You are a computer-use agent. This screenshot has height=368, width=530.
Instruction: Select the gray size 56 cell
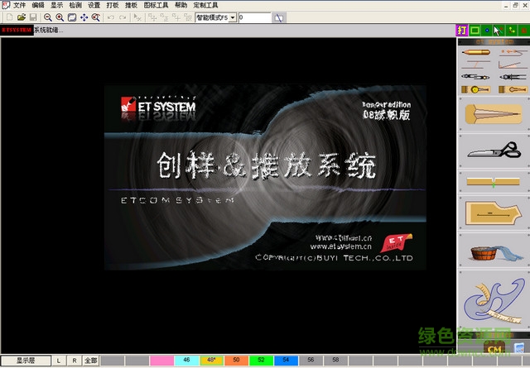pyautogui.click(x=311, y=361)
